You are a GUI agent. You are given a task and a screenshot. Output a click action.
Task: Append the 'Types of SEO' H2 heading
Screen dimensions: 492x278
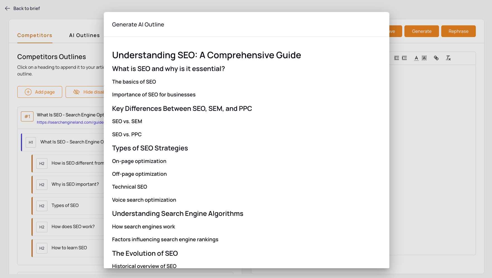coord(65,206)
